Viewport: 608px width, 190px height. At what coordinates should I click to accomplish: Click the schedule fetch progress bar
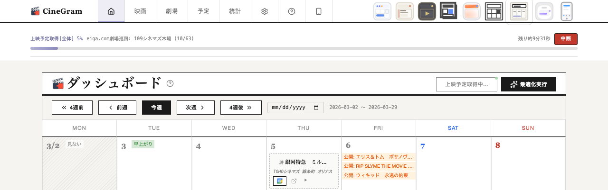point(304,48)
